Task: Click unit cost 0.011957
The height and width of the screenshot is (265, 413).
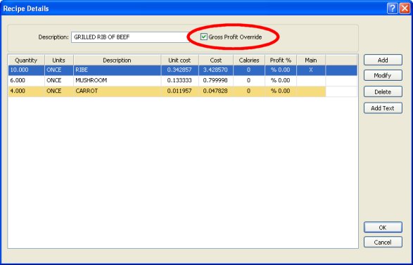Action: 179,91
